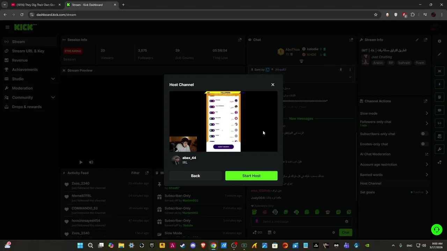
Task: Mute the stream preview audio
Action: tap(91, 162)
